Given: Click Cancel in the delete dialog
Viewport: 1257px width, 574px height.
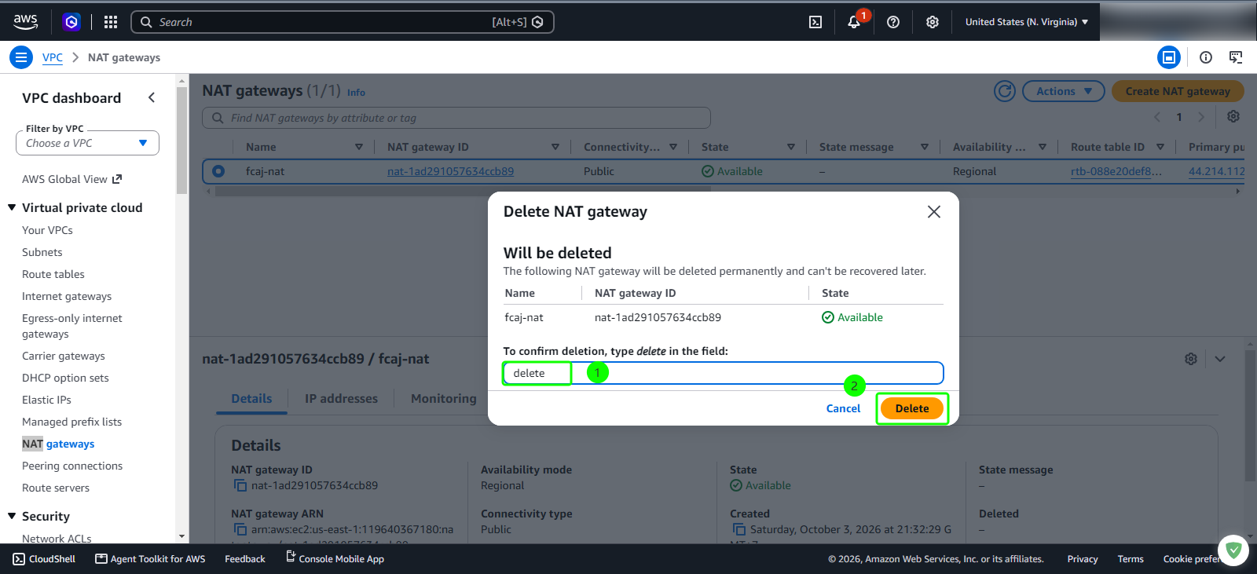Looking at the screenshot, I should (843, 408).
